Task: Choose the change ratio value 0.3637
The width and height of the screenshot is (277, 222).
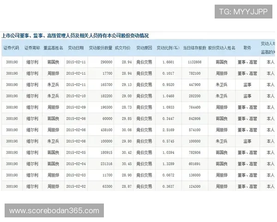Action: pos(168,186)
